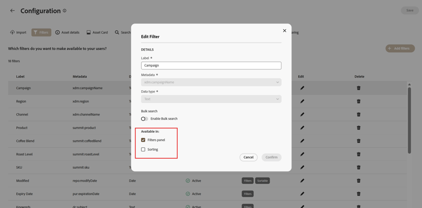Delete the Product filter
This screenshot has width=422, height=208.
[358, 128]
